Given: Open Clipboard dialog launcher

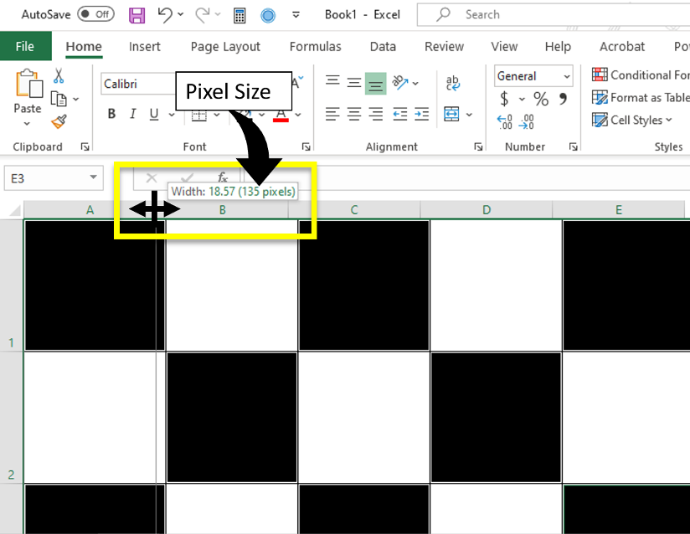Looking at the screenshot, I should [85, 147].
